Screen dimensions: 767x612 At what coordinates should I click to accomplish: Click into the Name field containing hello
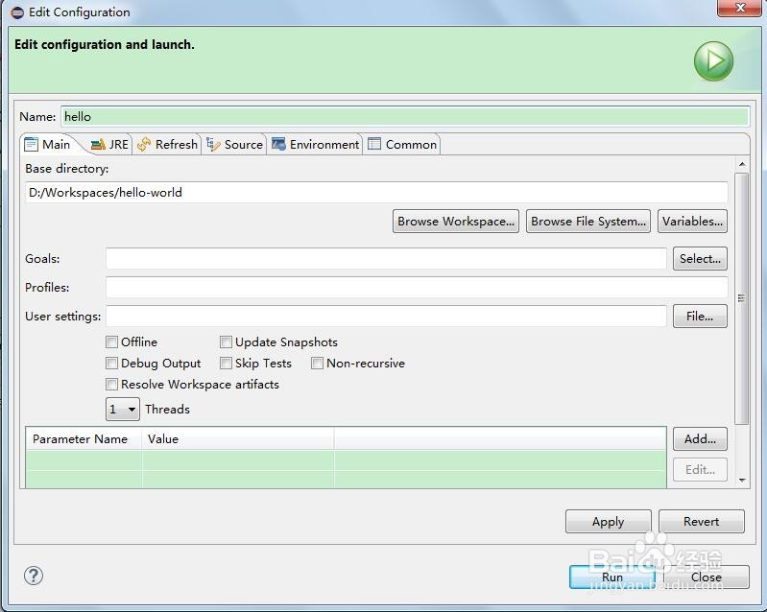tap(405, 117)
